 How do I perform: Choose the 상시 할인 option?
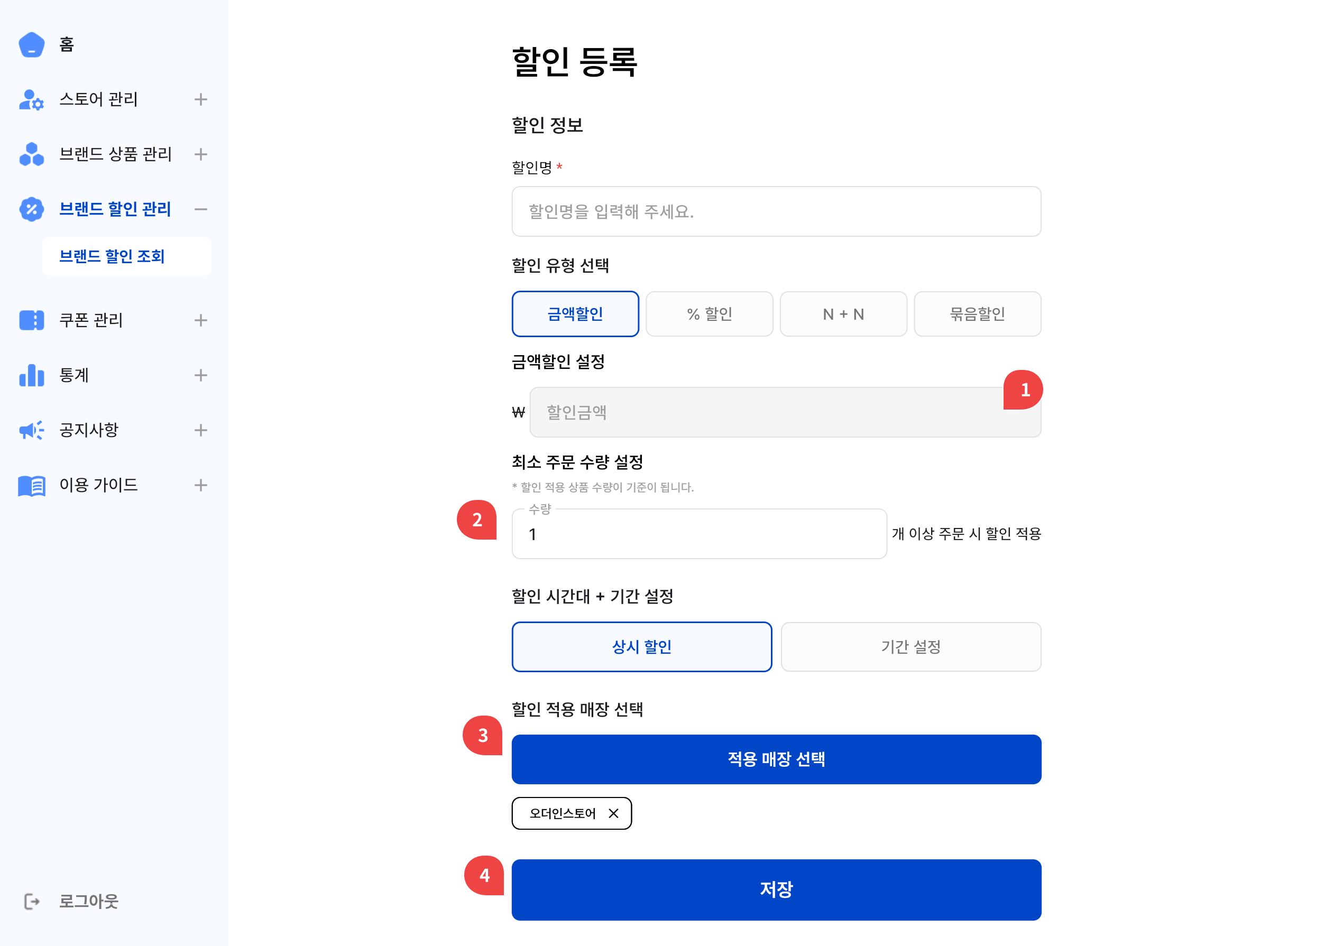tap(641, 646)
